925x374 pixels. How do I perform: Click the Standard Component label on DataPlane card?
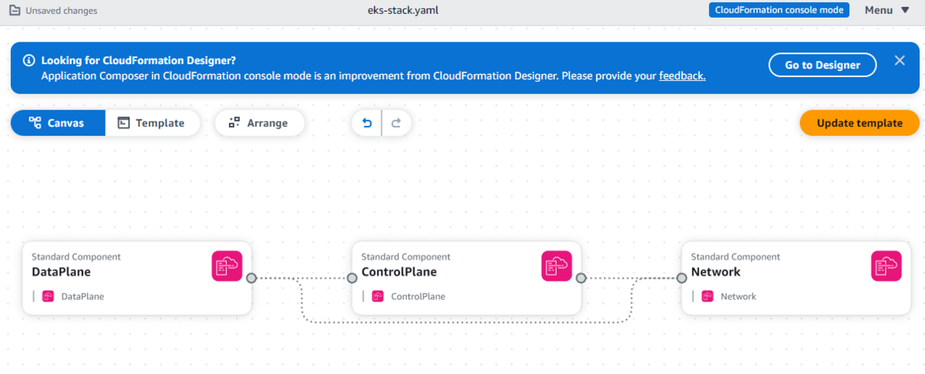pos(76,257)
